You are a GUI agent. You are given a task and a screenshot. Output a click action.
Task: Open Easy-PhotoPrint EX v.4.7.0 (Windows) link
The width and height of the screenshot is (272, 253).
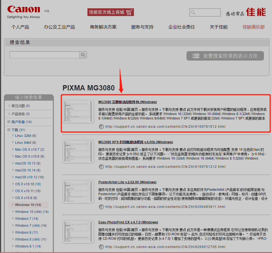(128, 222)
